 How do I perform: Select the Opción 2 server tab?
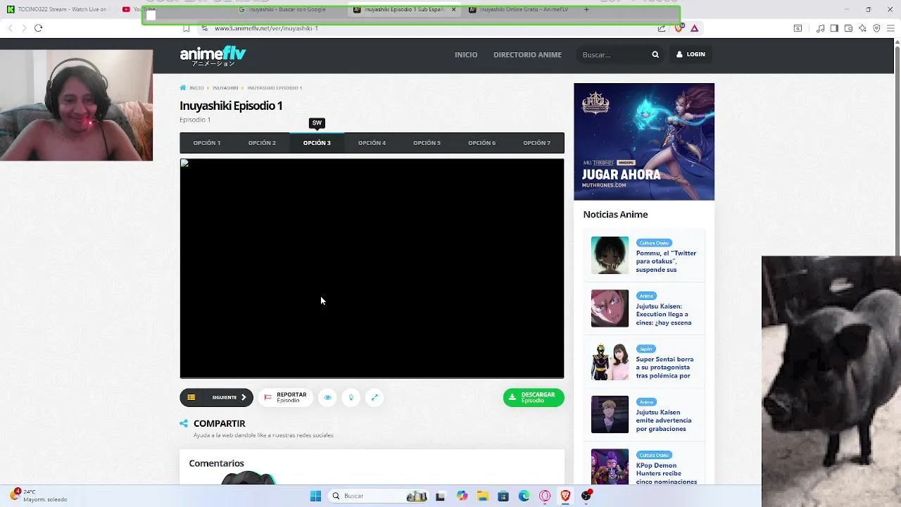tap(262, 143)
